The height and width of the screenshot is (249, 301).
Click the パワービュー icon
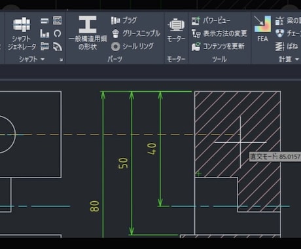pyautogui.click(x=196, y=21)
